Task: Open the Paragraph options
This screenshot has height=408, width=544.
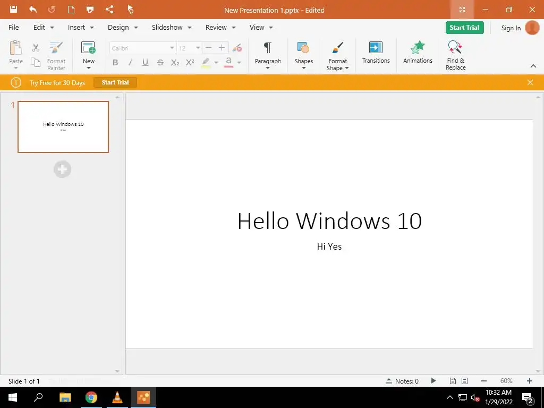Action: coord(268,55)
